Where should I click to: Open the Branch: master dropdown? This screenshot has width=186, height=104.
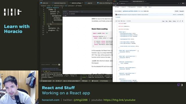pos(118,11)
